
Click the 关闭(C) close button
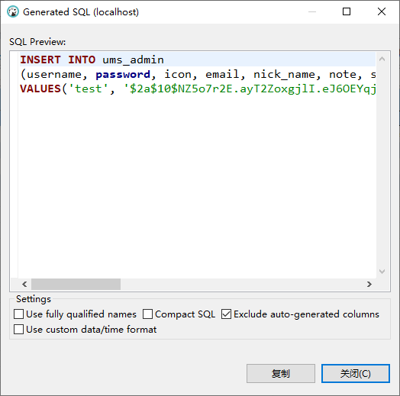[356, 374]
